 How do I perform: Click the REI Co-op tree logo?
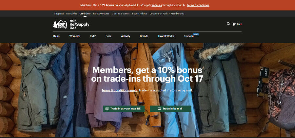tap(60, 24)
